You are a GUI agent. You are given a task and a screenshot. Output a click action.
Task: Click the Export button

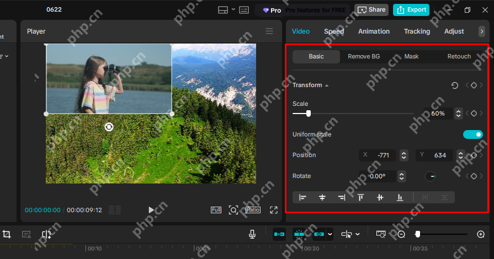click(411, 10)
